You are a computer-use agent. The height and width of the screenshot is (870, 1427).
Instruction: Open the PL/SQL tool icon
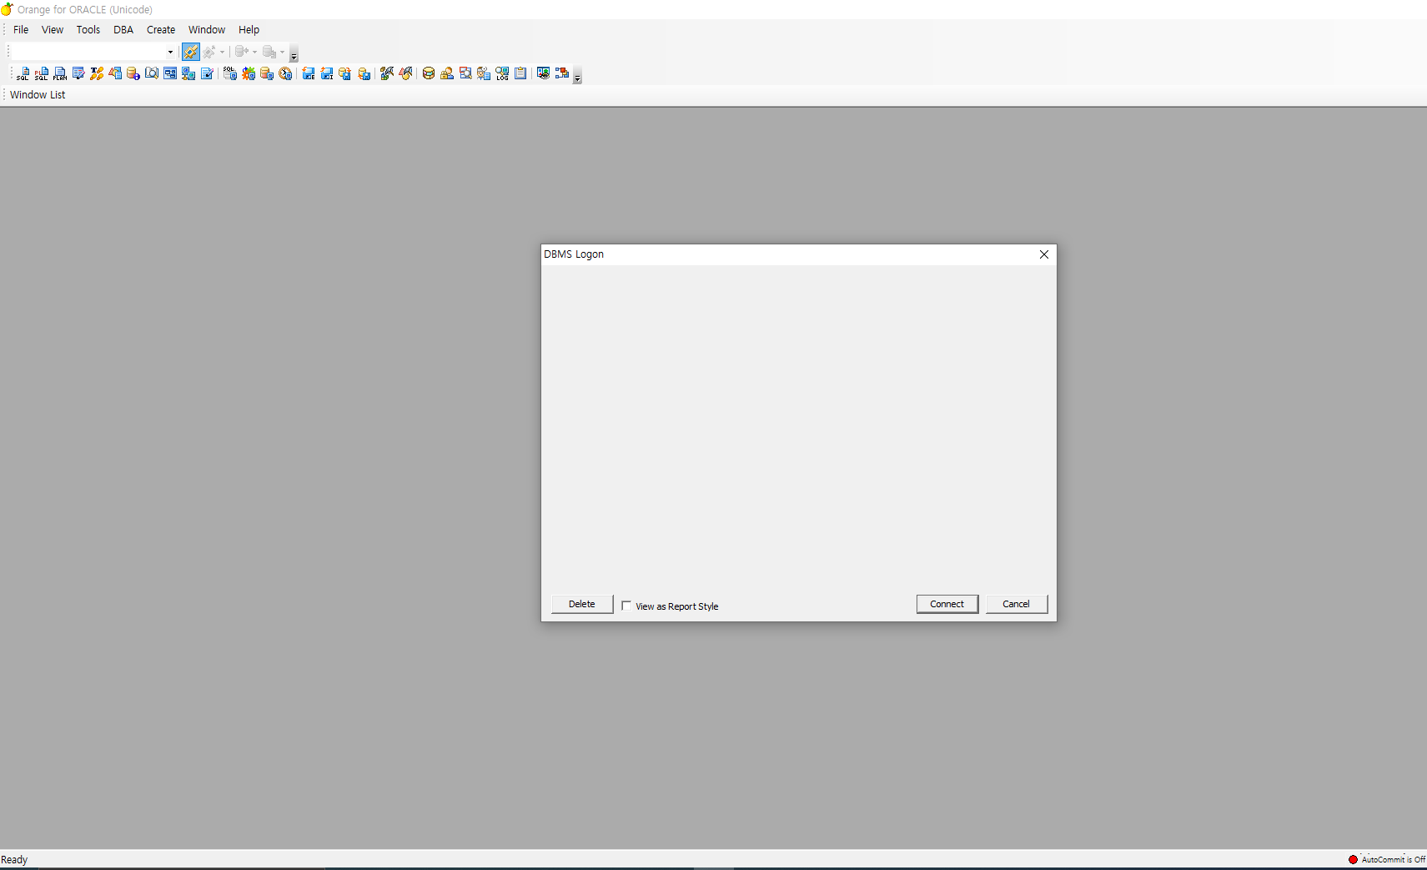(x=41, y=74)
